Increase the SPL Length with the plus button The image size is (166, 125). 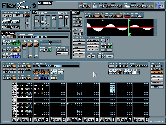[x=8, y=44]
